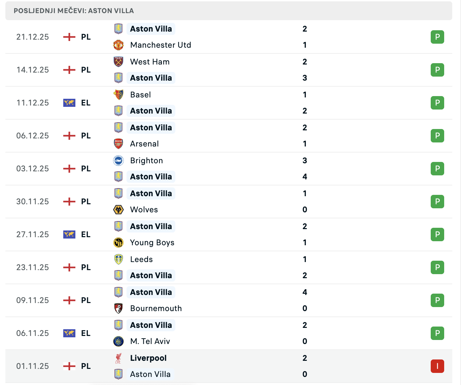Click the Brighton club crest
This screenshot has width=461, height=385.
pos(118,161)
